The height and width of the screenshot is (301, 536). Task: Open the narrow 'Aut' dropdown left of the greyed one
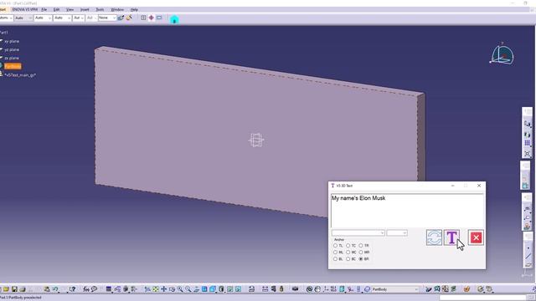click(x=78, y=18)
